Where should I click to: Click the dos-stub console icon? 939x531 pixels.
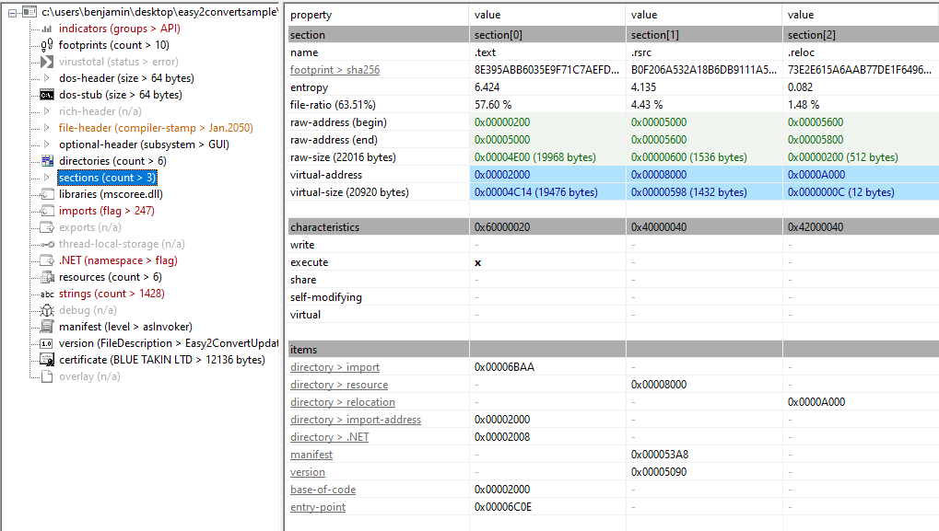(x=47, y=95)
